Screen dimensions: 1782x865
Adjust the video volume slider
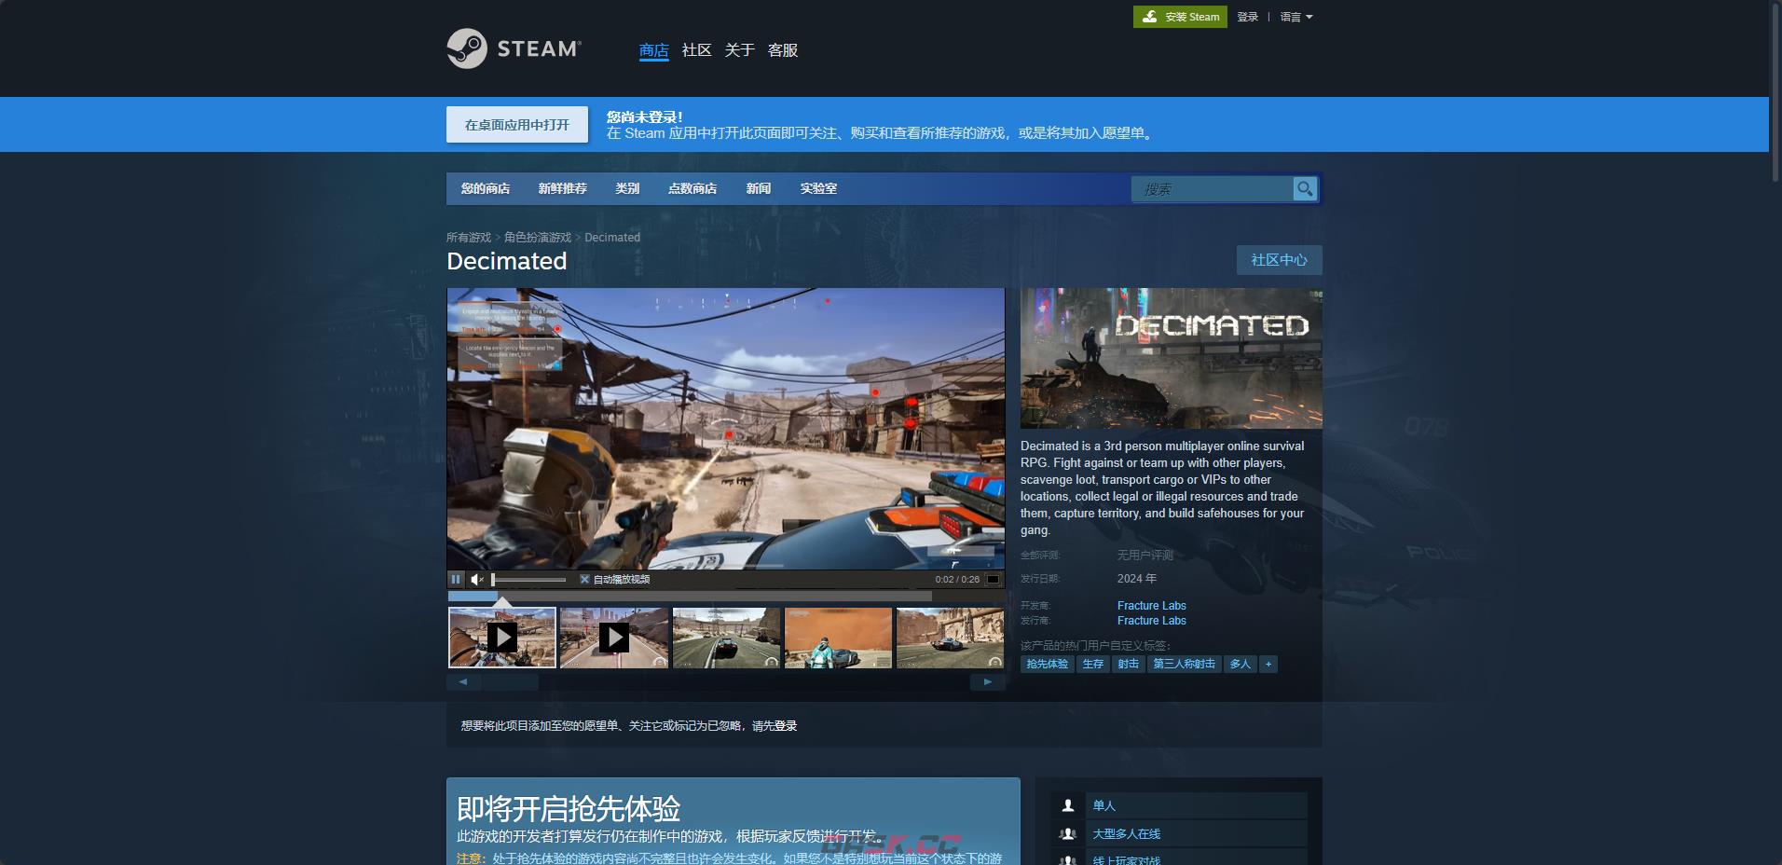[x=528, y=580]
